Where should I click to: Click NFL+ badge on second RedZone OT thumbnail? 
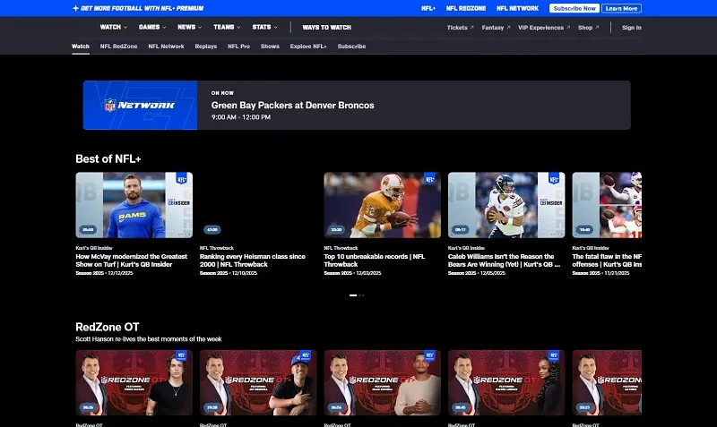tap(306, 355)
